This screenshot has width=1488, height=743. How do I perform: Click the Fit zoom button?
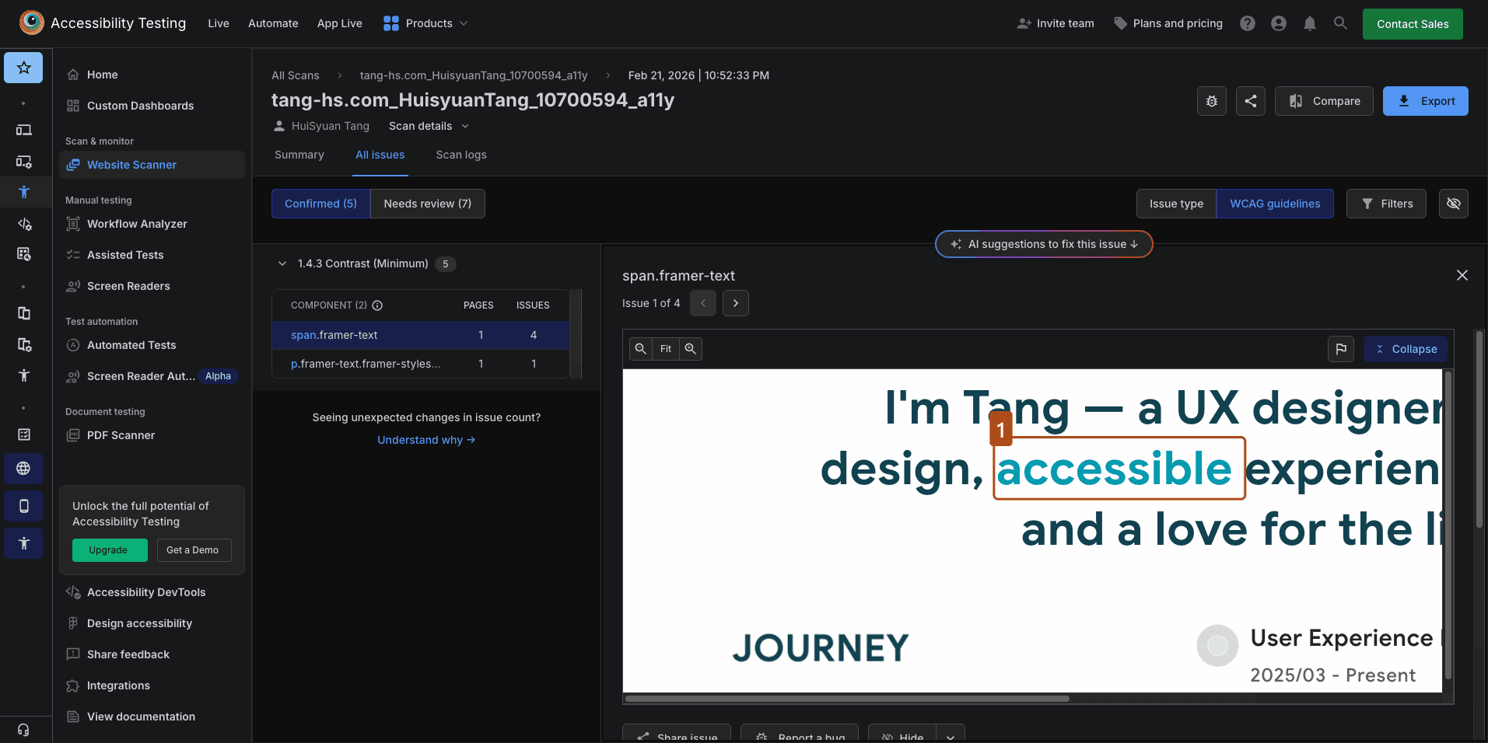[x=666, y=349]
